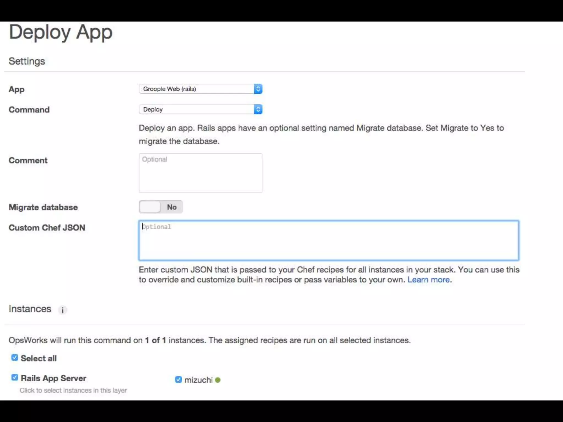Screen dimensions: 563x422
Task: Focus the Custom Chef JSON text area
Action: coord(329,240)
